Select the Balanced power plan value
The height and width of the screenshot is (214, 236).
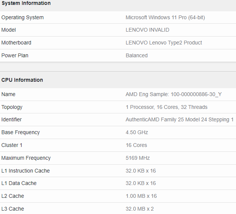click(x=136, y=55)
